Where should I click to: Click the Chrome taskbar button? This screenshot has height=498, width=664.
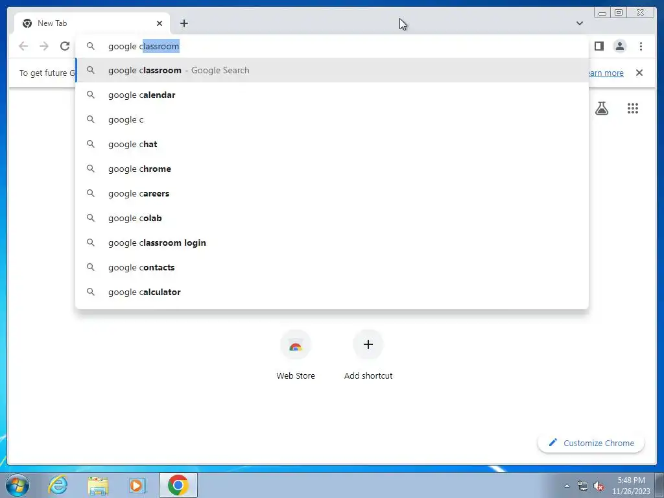pyautogui.click(x=178, y=485)
